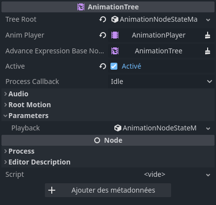Viewport: 216px width, 205px height.
Task: Reset the Anim Player property
Action: pos(103,35)
